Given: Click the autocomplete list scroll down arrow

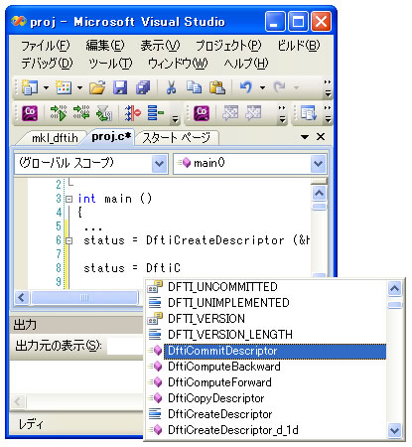Looking at the screenshot, I should [395, 430].
